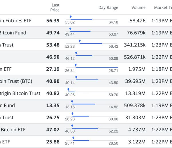Viewport: 172px width, 148px height.
Task: Click the day range marker for 56.39 row
Action: 71,17
